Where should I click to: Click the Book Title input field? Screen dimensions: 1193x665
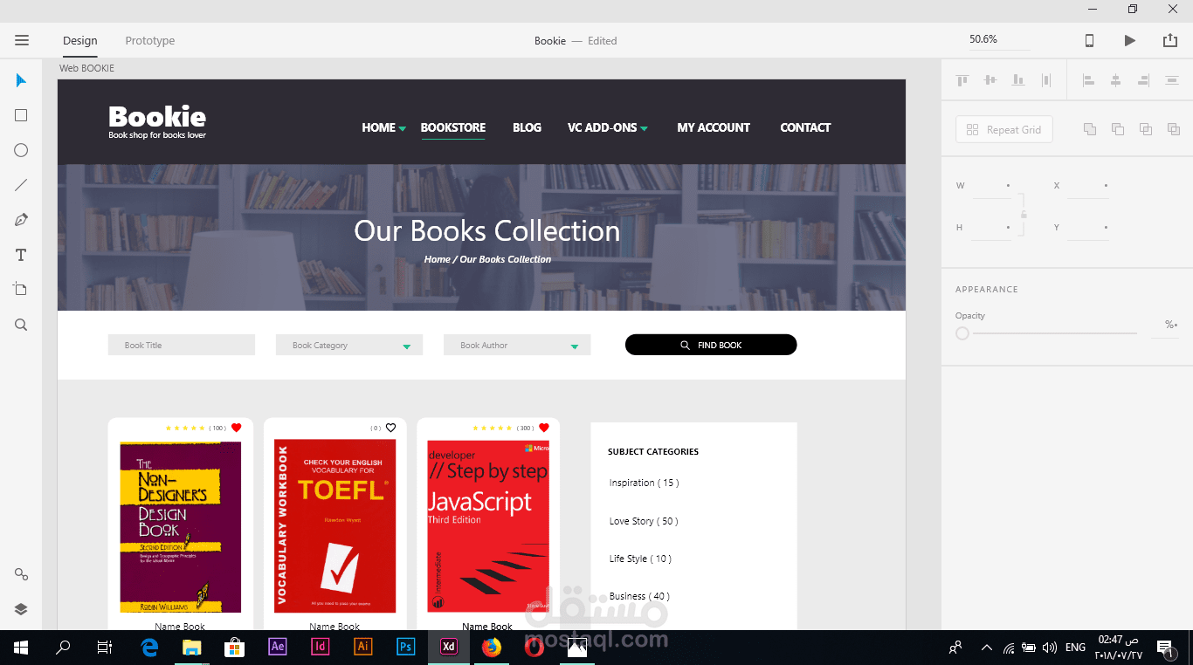pyautogui.click(x=182, y=345)
